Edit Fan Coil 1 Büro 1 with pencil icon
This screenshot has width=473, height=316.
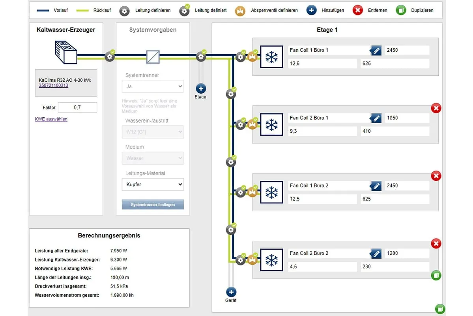point(376,51)
